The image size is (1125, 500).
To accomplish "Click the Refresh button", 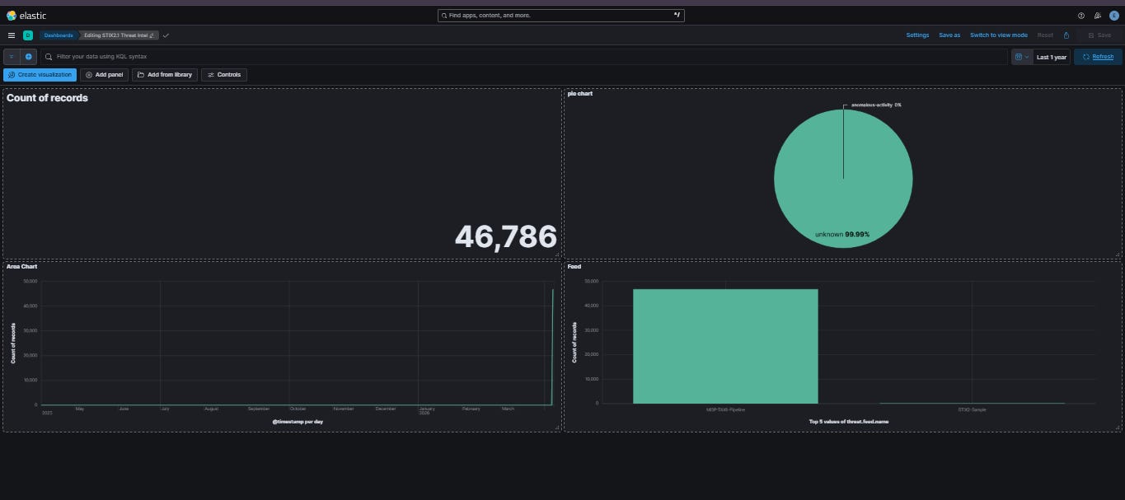I will click(x=1098, y=57).
